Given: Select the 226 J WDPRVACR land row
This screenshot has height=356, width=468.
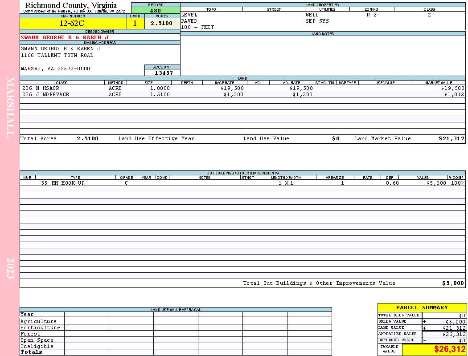Looking at the screenshot, I should (242, 94).
